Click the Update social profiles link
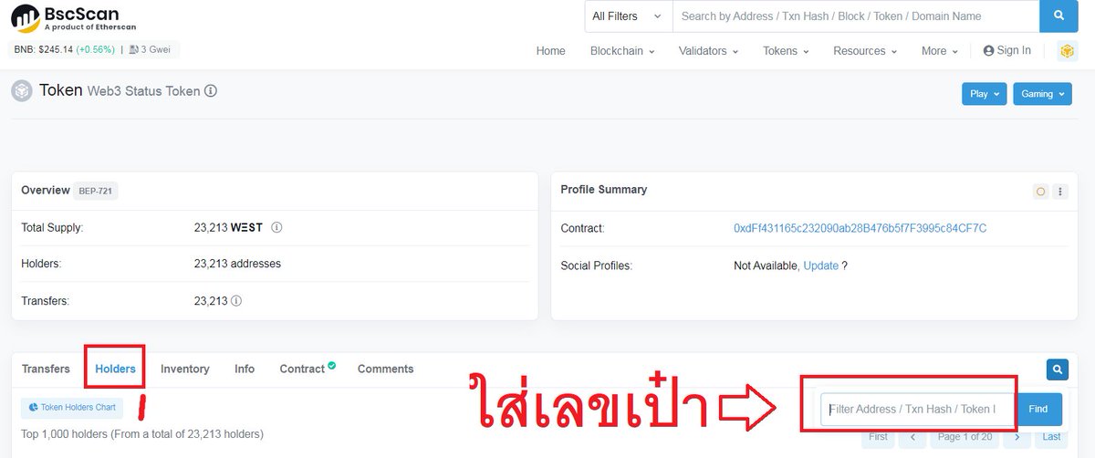 pos(820,265)
